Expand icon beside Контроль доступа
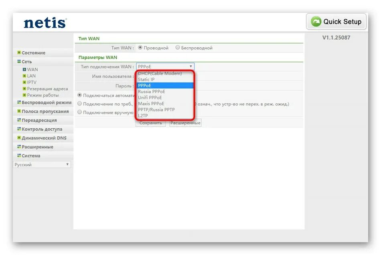 tap(19, 129)
